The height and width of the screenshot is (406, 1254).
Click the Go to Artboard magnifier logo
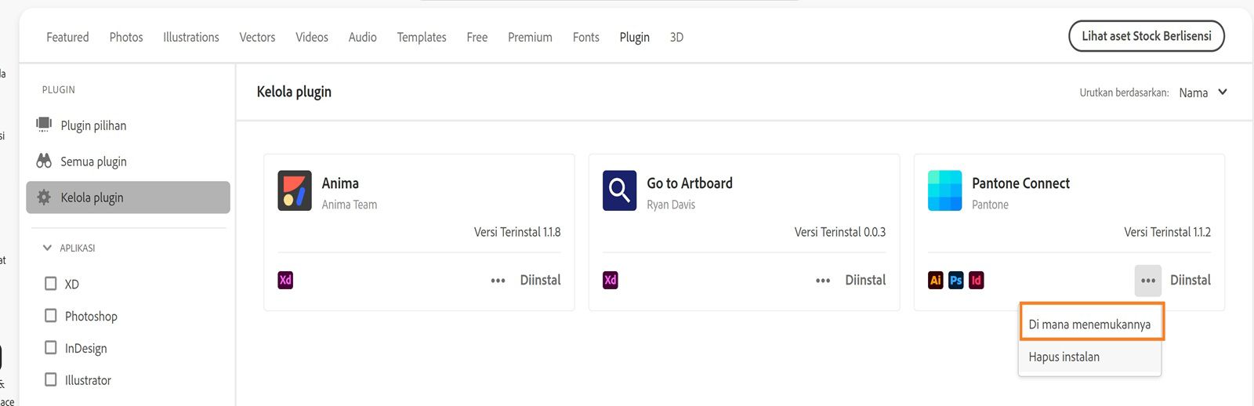coord(619,190)
